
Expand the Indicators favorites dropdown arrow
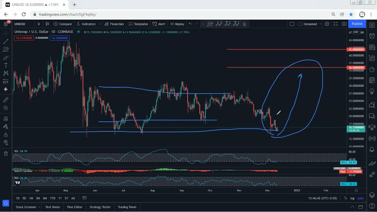coord(100,24)
